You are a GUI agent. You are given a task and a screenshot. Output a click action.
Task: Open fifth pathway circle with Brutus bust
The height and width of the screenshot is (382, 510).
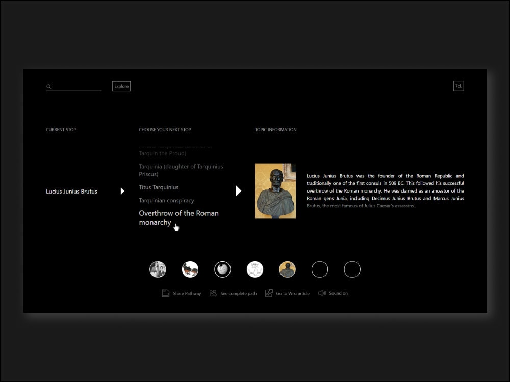(288, 269)
